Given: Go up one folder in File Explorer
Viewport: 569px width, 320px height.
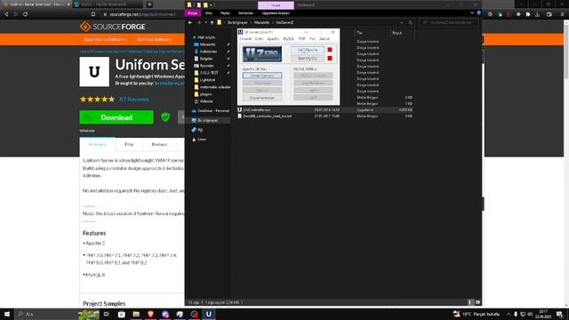Looking at the screenshot, I should (x=212, y=22).
